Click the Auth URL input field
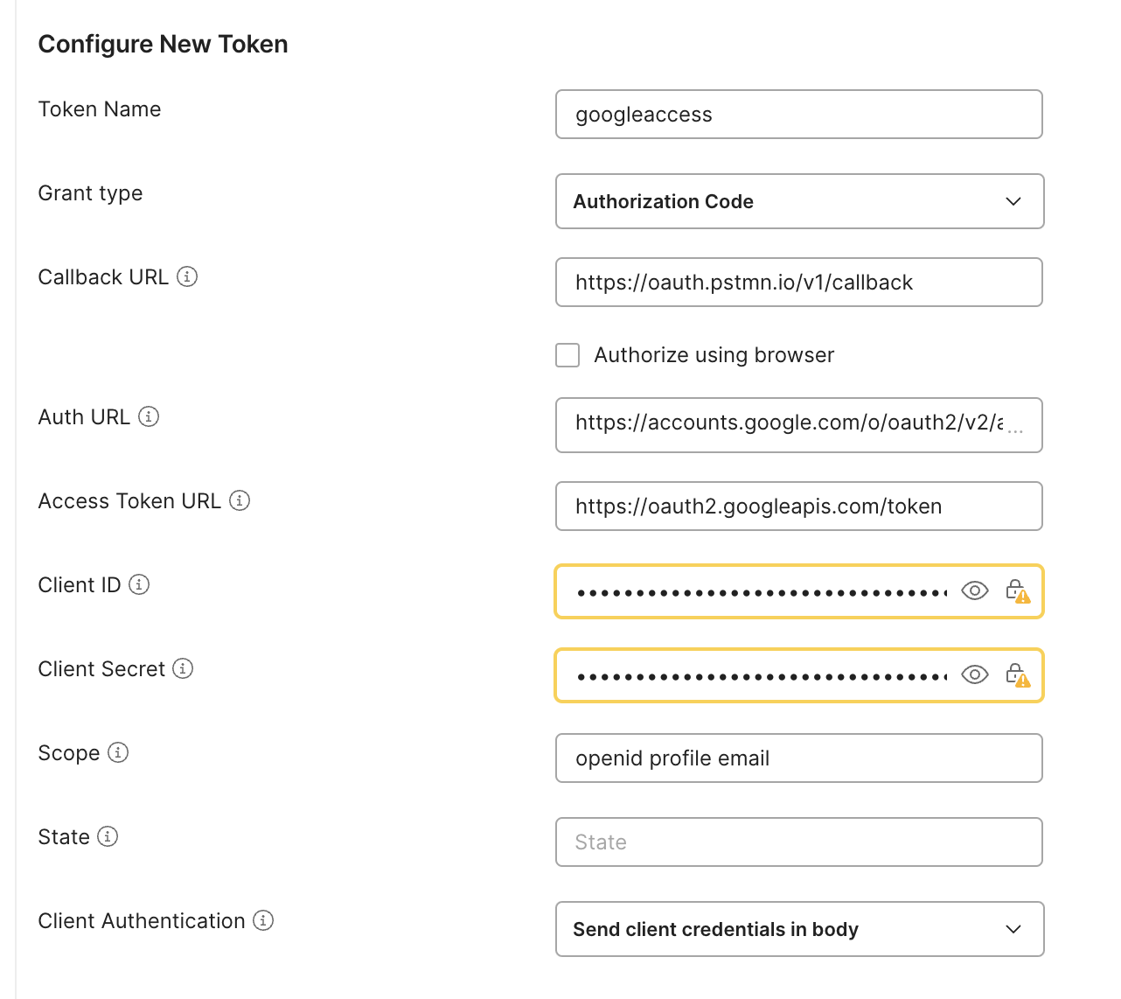This screenshot has width=1121, height=999. coord(787,425)
